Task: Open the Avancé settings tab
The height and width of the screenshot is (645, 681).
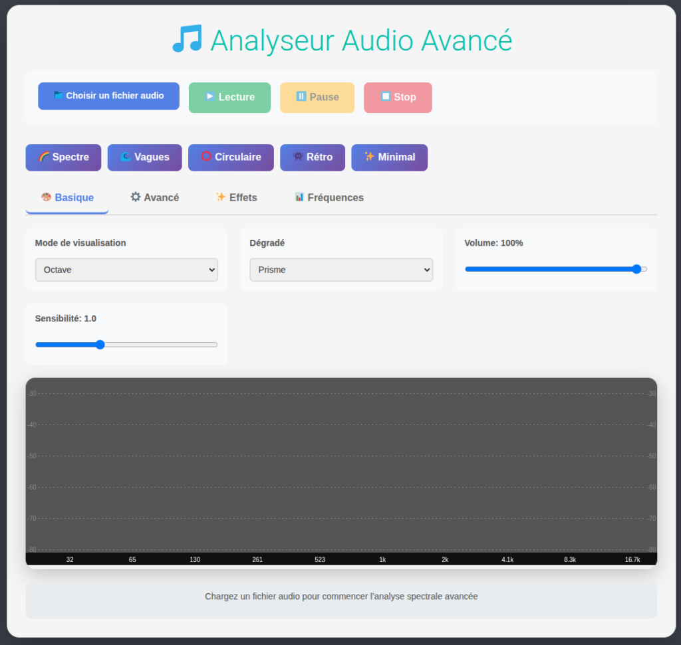Action: (154, 197)
